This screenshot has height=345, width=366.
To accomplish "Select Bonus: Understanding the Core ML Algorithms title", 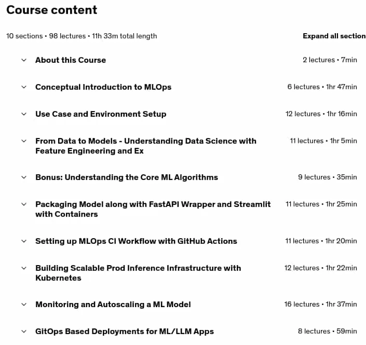I will coord(127,177).
